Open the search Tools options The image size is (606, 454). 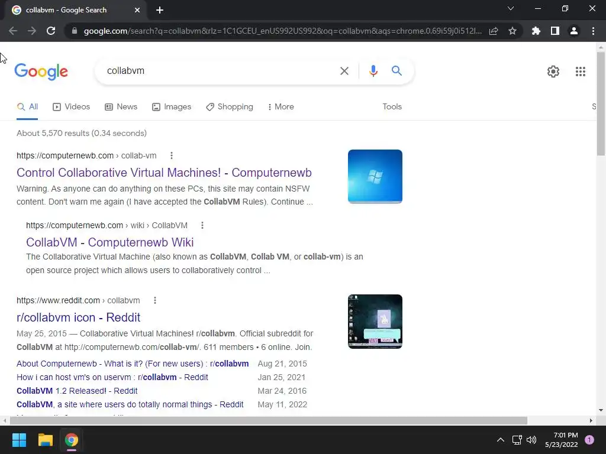[x=392, y=107]
